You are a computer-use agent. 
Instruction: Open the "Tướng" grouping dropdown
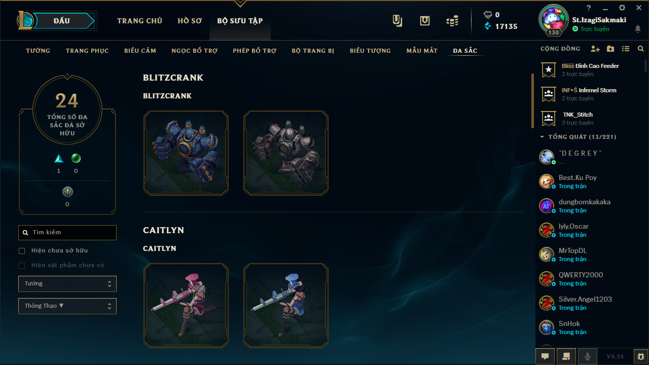click(x=67, y=284)
